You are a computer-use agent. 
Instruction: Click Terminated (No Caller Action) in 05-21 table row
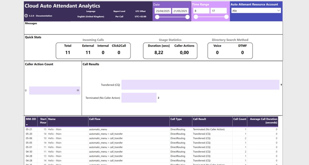[209, 129]
